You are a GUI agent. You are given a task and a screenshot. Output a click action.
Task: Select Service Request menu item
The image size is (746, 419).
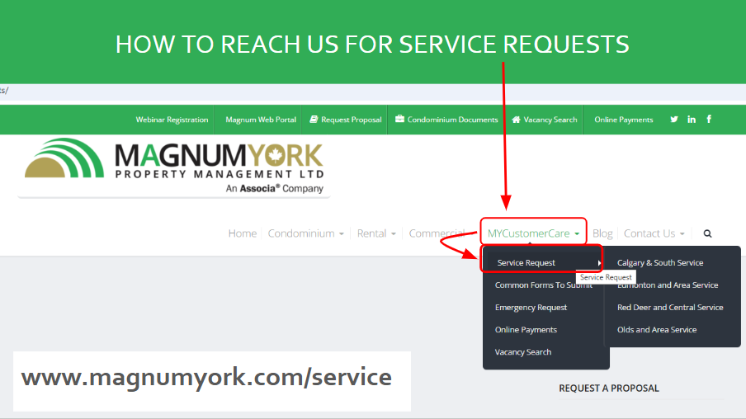pos(526,263)
